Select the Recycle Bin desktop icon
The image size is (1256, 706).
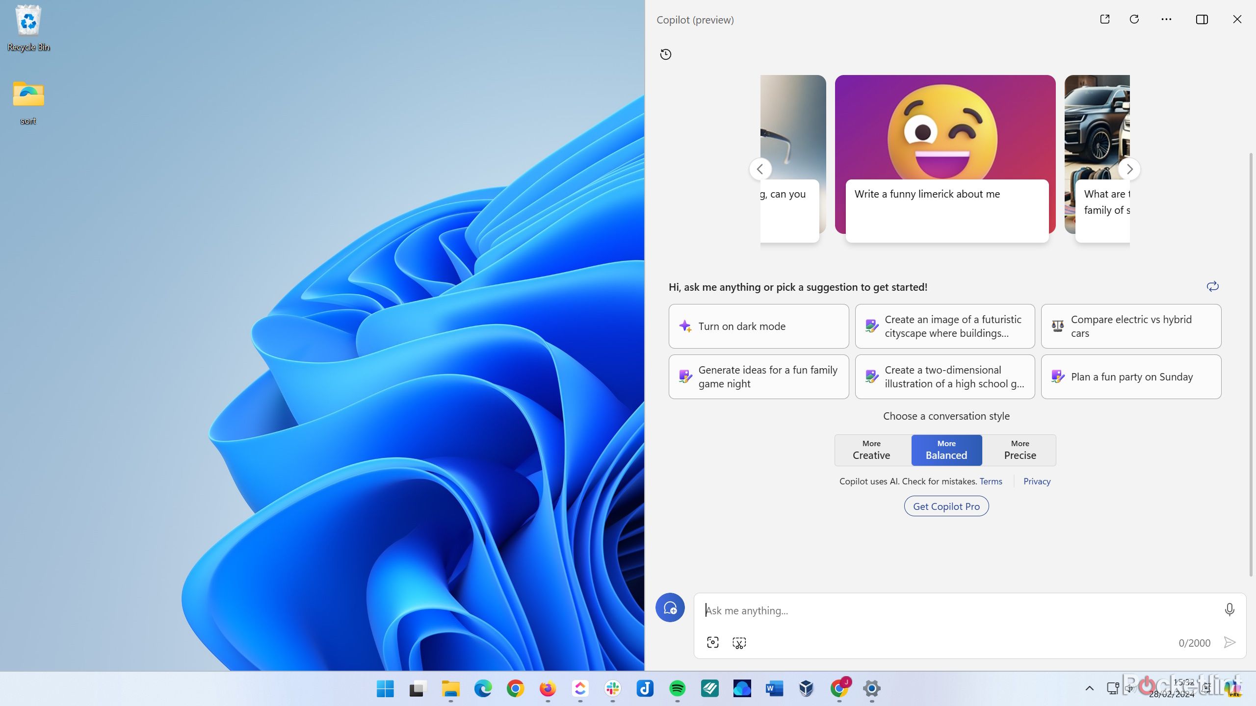click(28, 28)
